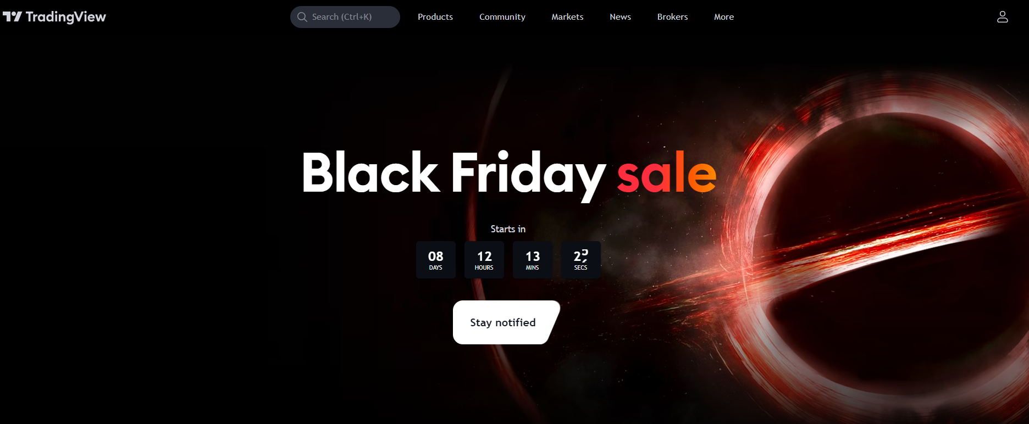The width and height of the screenshot is (1029, 424).
Task: Click the SECS countdown tile
Action: coord(581,260)
